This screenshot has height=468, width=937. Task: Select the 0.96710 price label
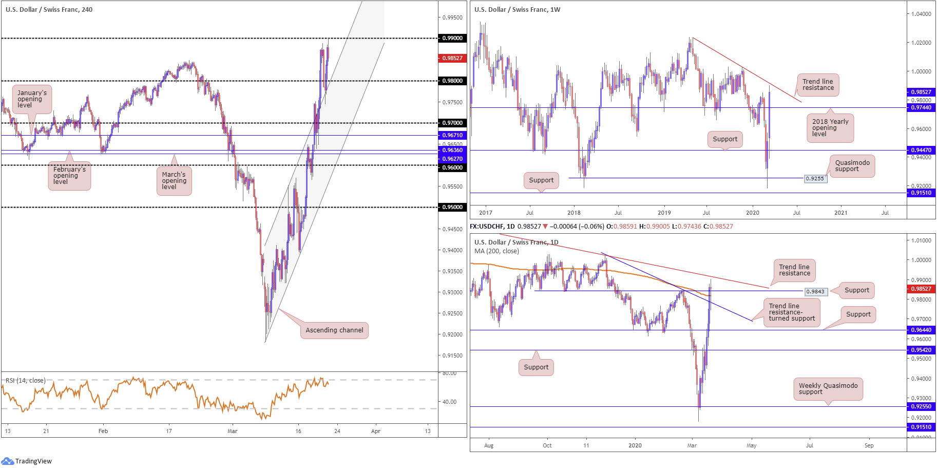point(452,135)
